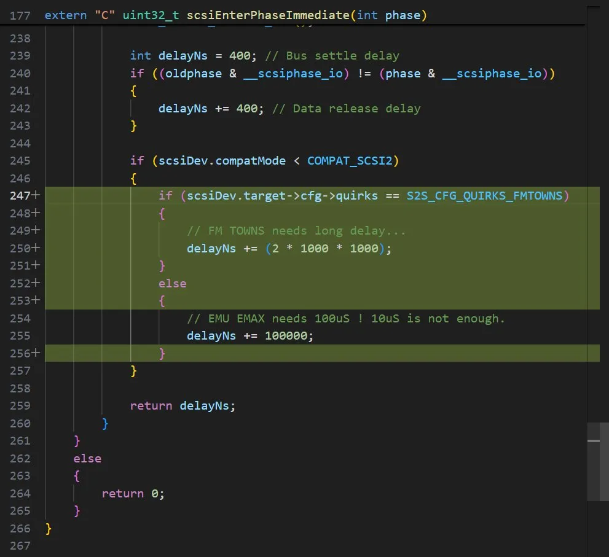Viewport: 609px width, 557px height.
Task: Click the 100000 value on line 255
Action: [x=286, y=336]
